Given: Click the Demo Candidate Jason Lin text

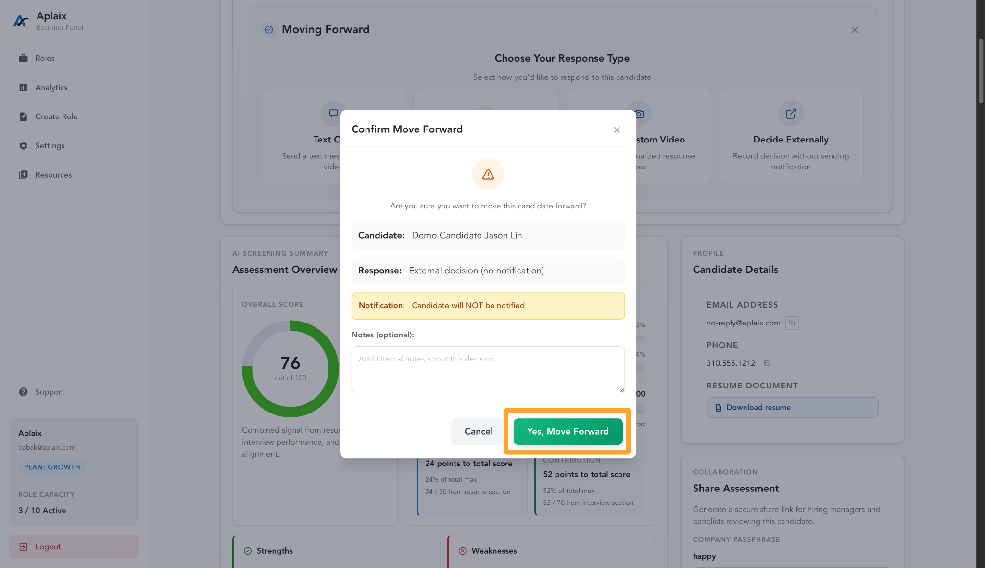Looking at the screenshot, I should [x=467, y=235].
